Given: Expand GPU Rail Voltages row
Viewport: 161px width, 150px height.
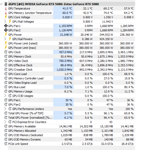Looking at the screenshot, I should pos(5,22).
